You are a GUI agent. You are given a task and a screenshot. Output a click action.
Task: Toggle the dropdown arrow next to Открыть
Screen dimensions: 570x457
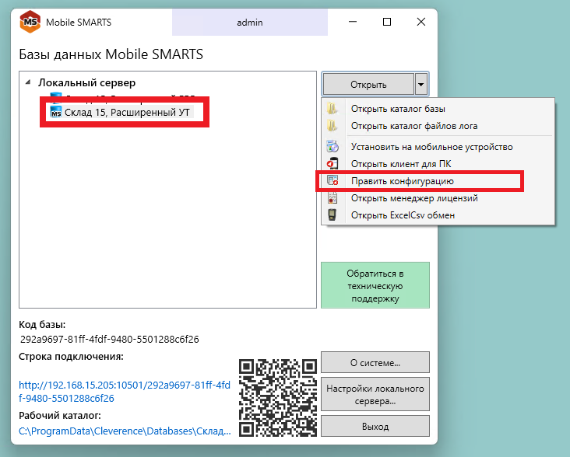pos(420,84)
